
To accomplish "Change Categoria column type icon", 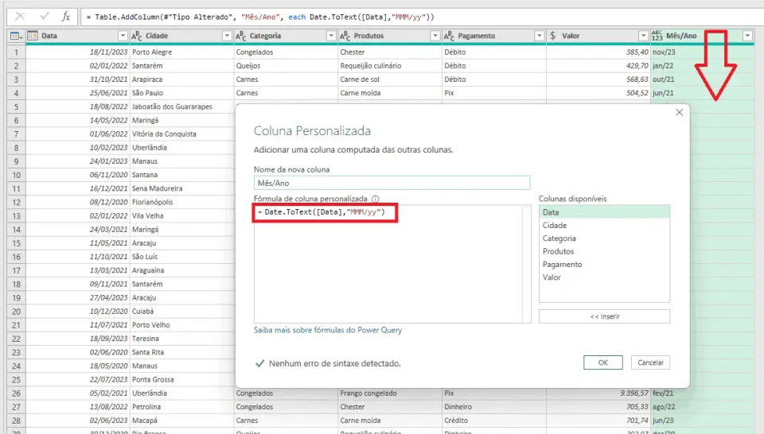I will 240,36.
